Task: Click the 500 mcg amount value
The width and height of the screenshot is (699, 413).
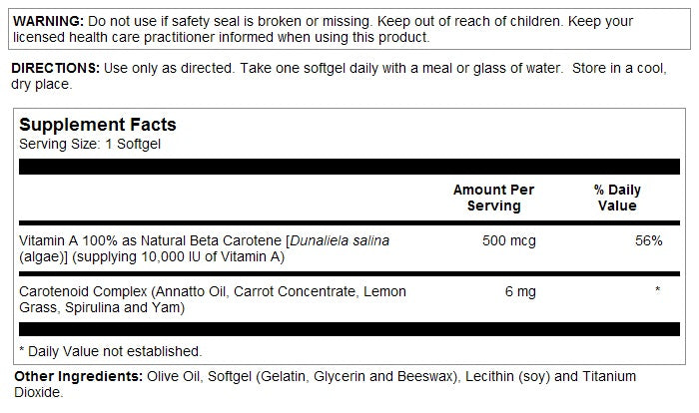Action: click(509, 240)
